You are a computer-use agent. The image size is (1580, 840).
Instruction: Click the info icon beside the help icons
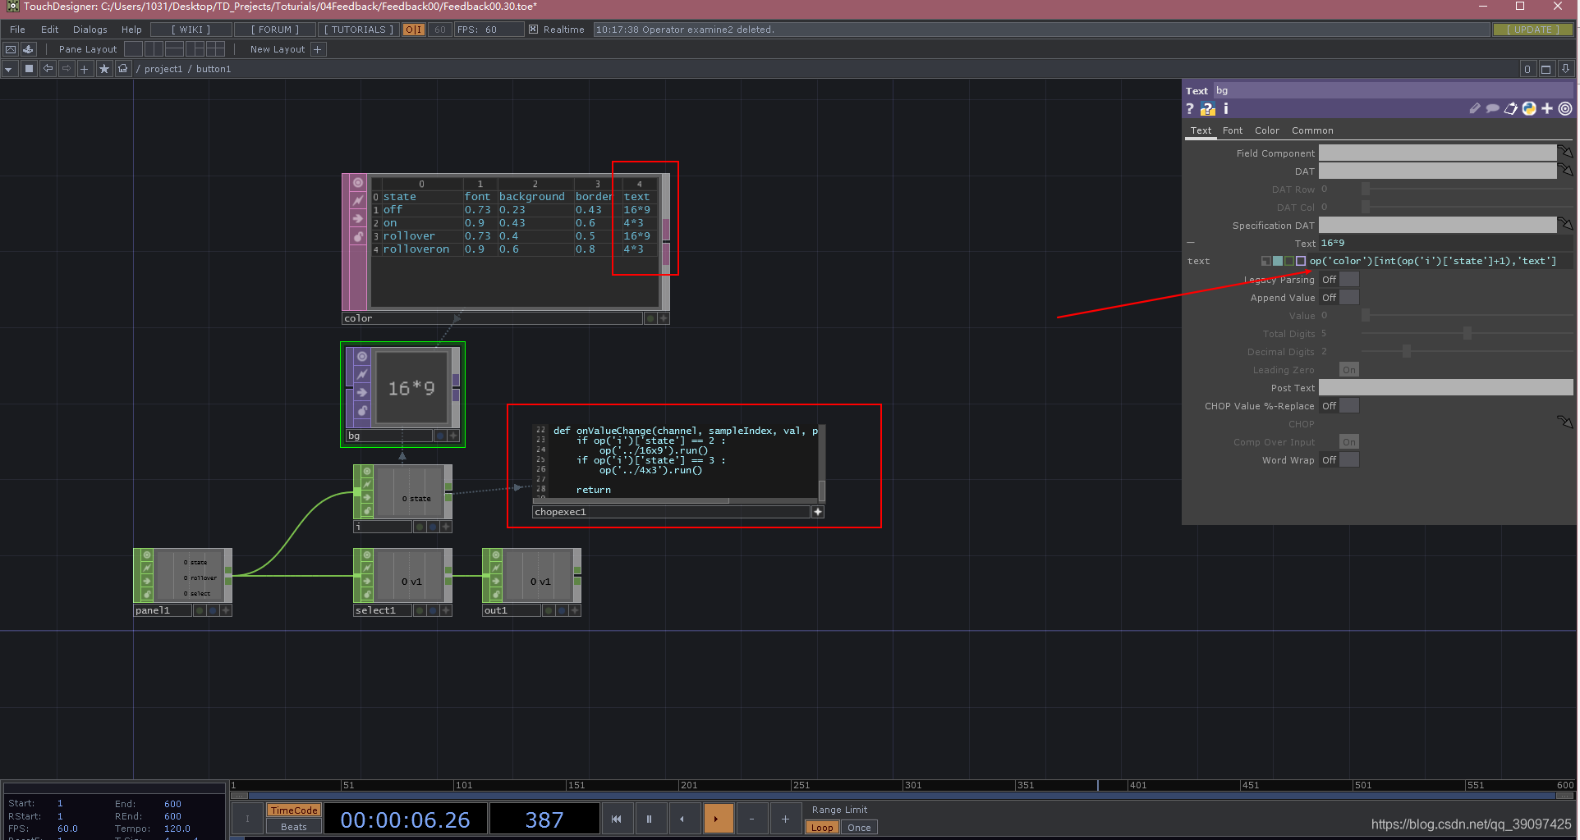pyautogui.click(x=1226, y=108)
